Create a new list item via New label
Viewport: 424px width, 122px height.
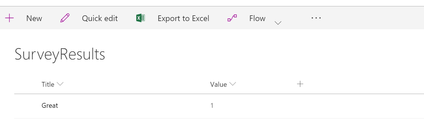click(x=34, y=18)
